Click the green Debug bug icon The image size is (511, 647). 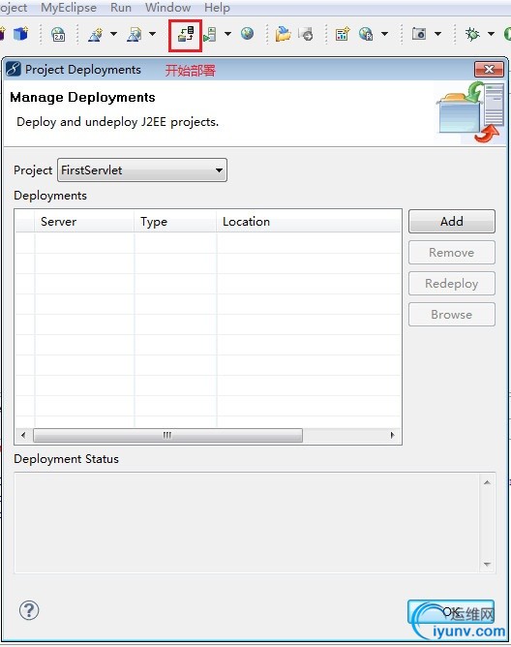(472, 34)
